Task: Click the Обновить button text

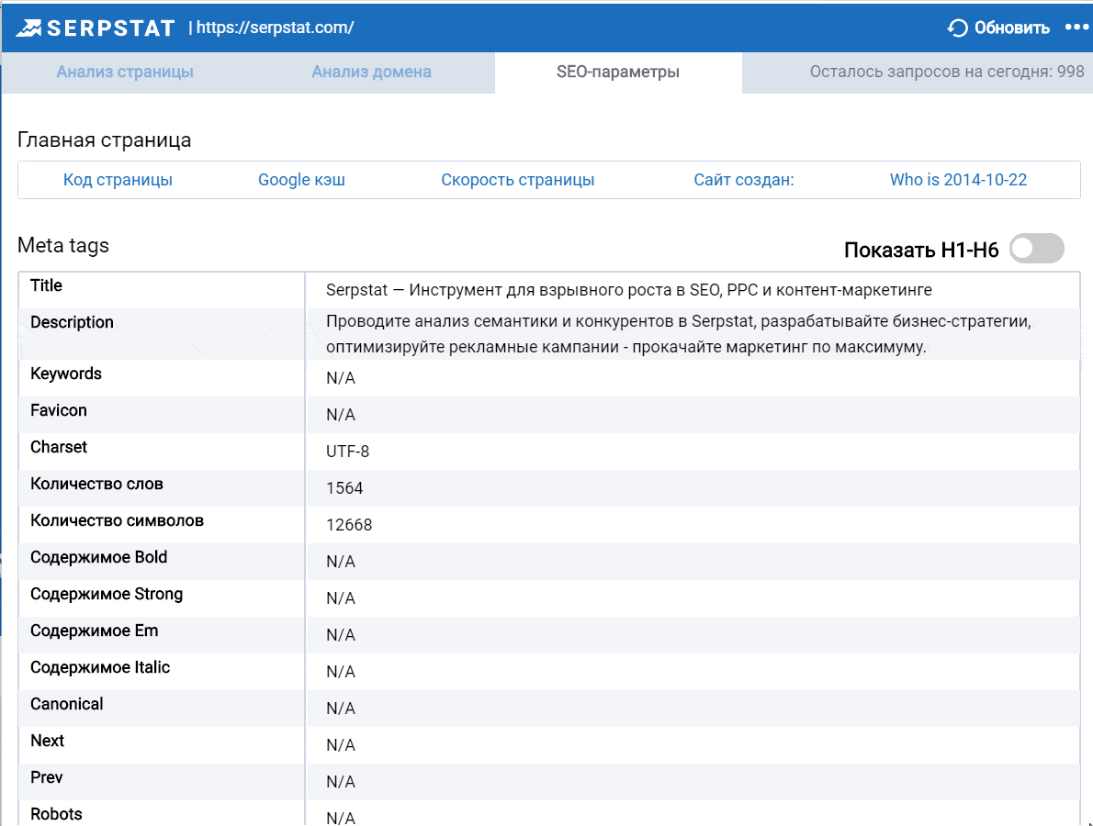Action: (1012, 28)
